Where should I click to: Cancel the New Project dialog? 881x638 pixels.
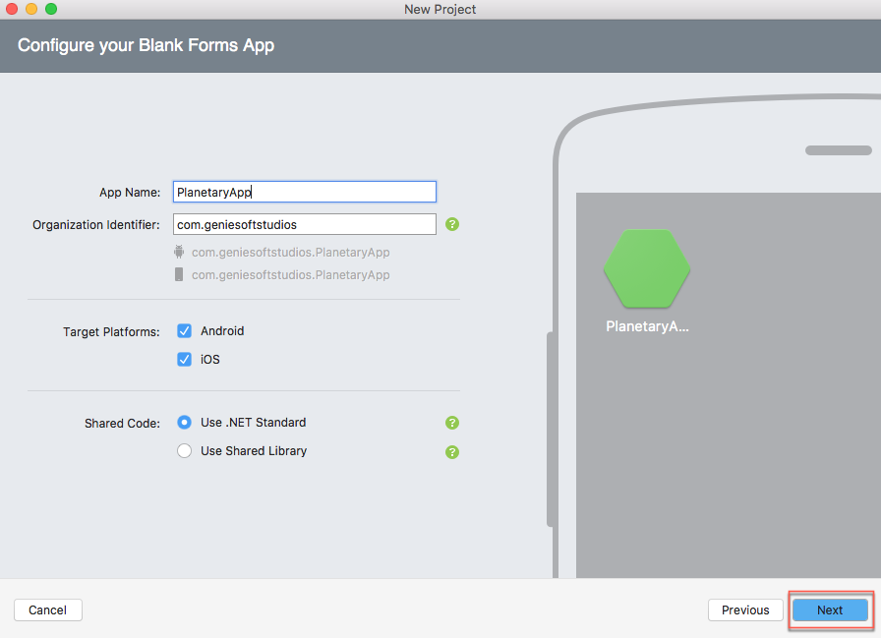click(x=48, y=609)
